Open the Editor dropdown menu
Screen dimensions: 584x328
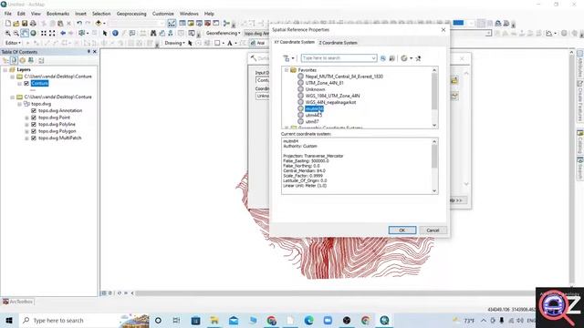pos(14,43)
